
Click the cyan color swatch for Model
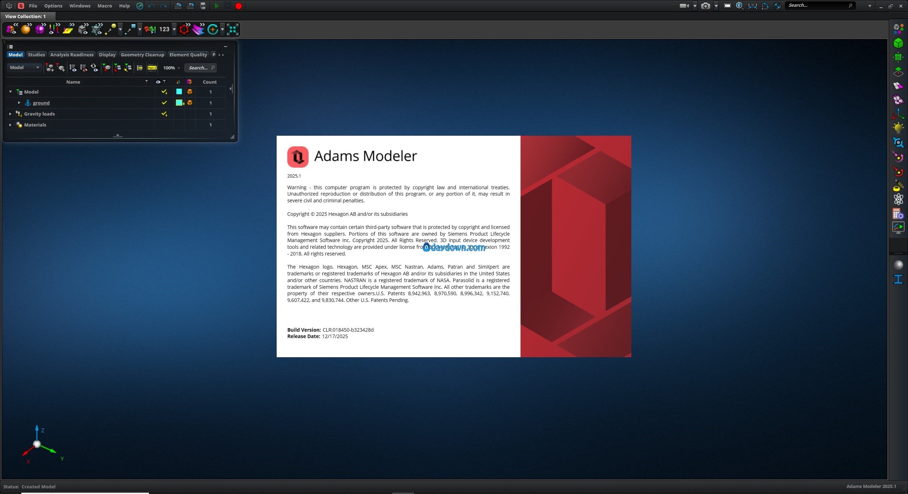click(x=179, y=92)
